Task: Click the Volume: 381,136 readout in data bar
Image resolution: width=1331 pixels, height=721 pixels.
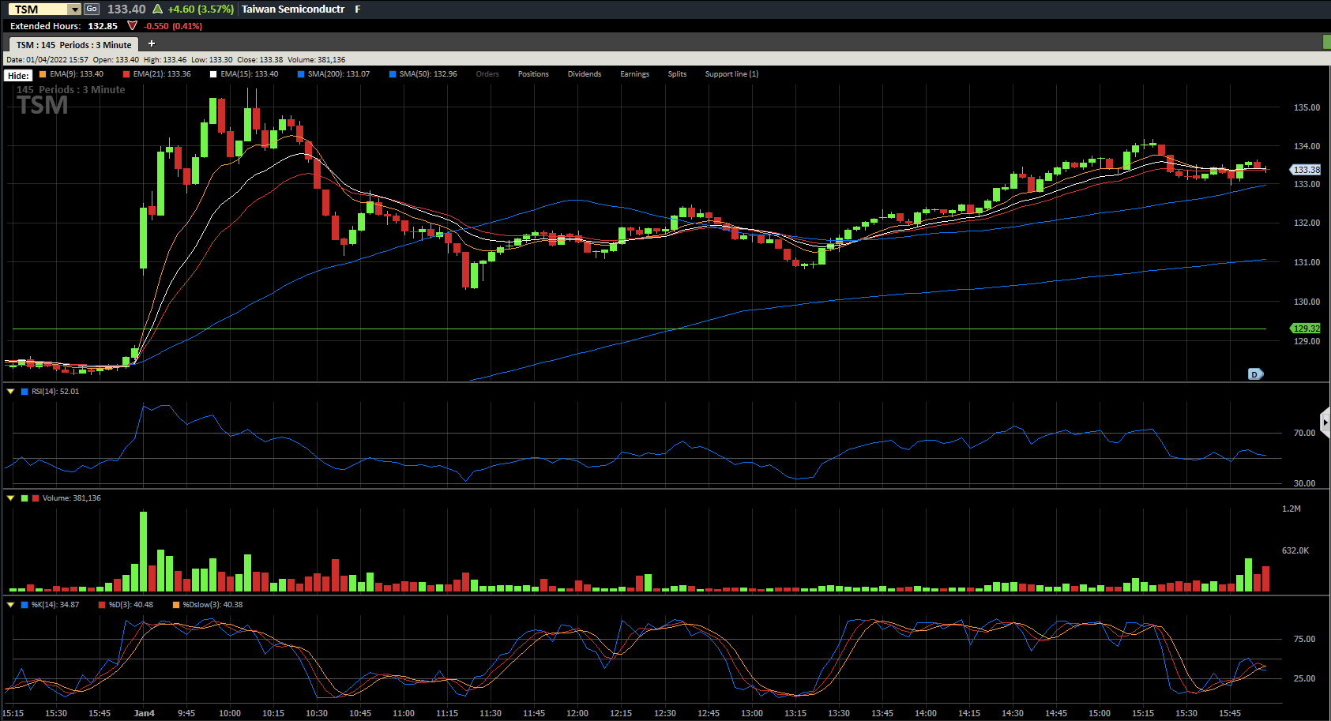Action: coord(316,60)
